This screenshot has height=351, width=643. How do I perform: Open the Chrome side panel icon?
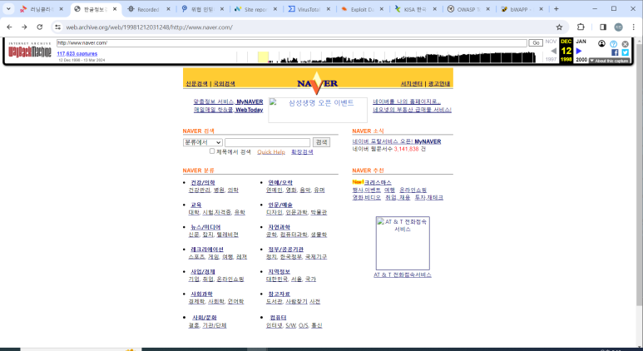pyautogui.click(x=603, y=27)
